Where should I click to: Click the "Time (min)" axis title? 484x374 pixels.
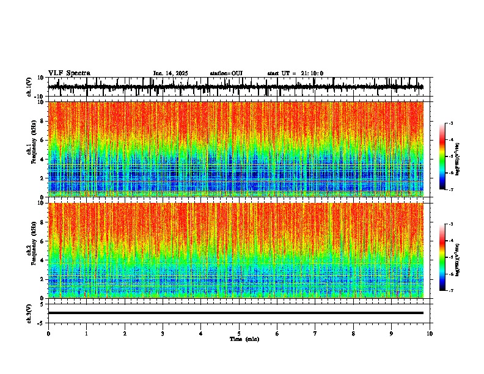point(244,339)
